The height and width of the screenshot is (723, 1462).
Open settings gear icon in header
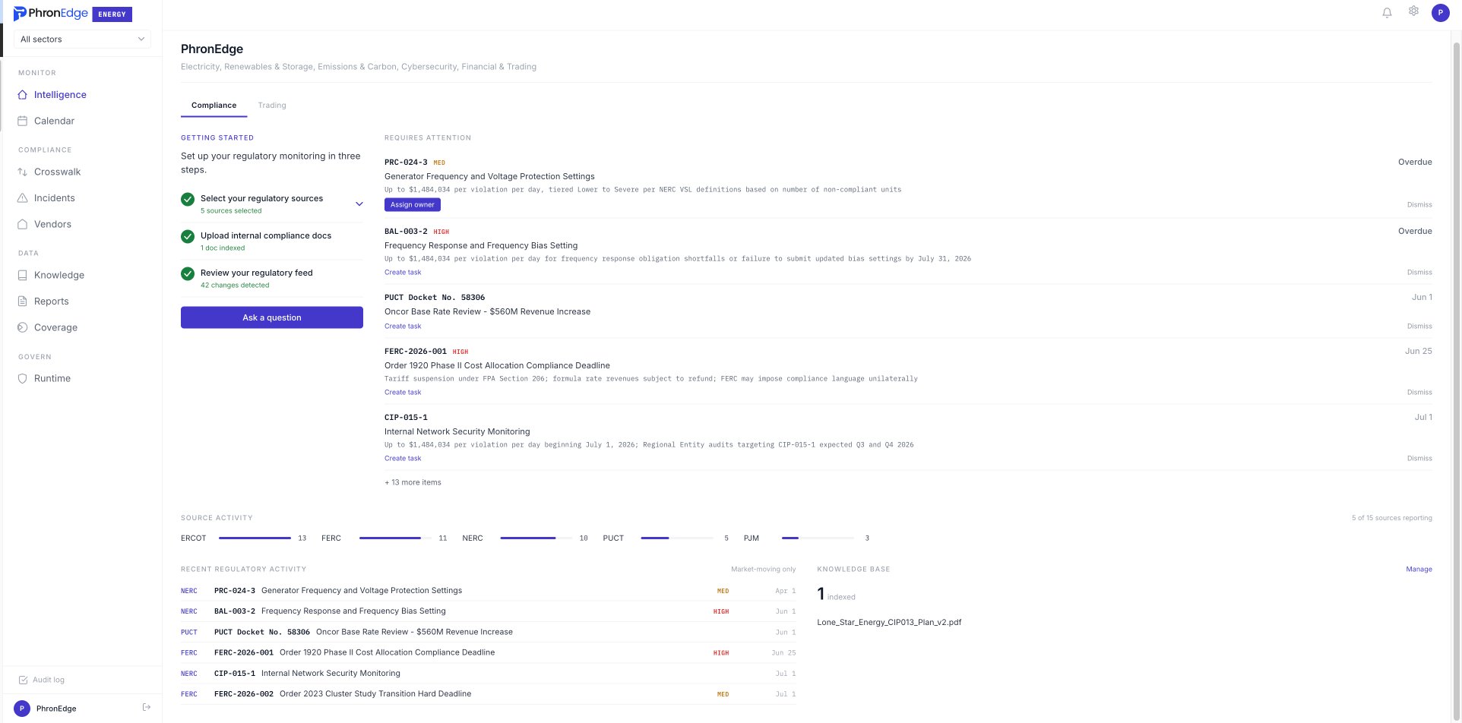1413,11
